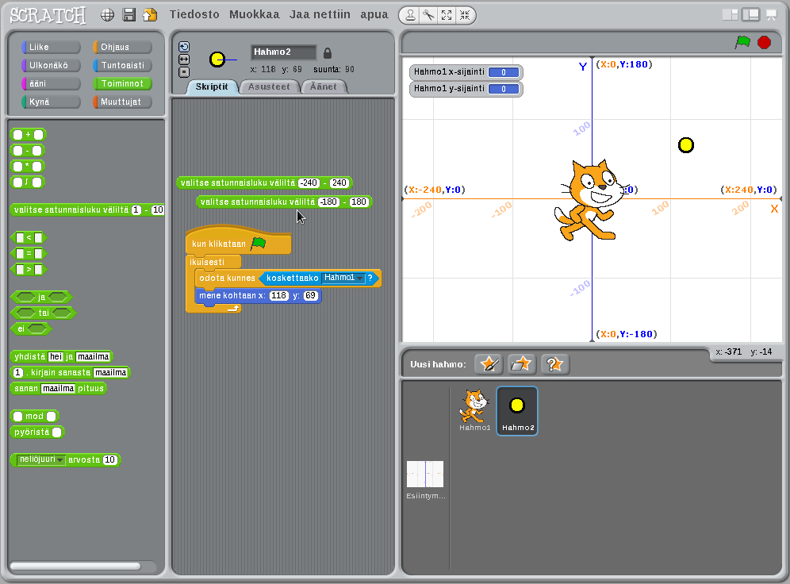
Task: Select the shrink sprite tool
Action: [465, 16]
